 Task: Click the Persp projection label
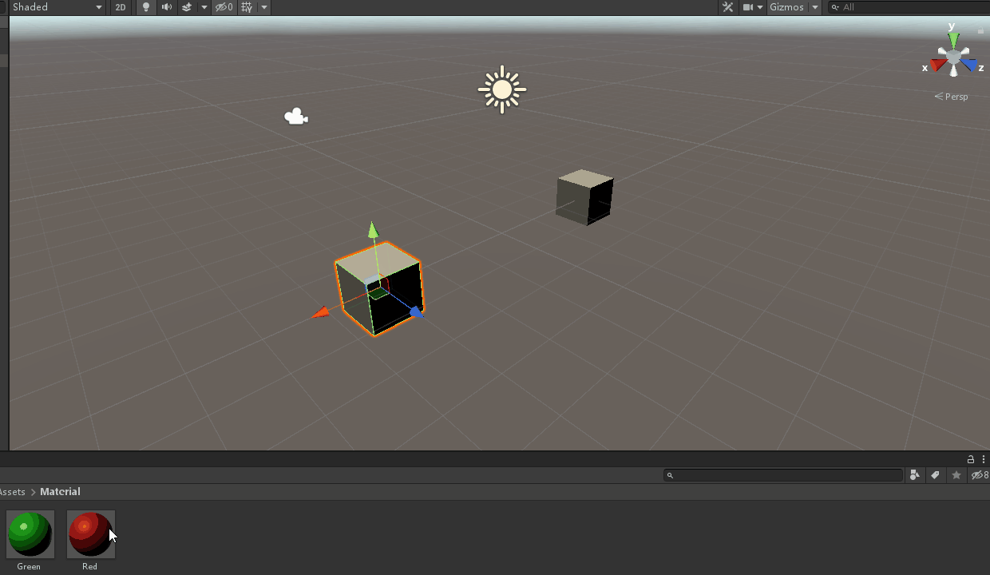pos(952,97)
